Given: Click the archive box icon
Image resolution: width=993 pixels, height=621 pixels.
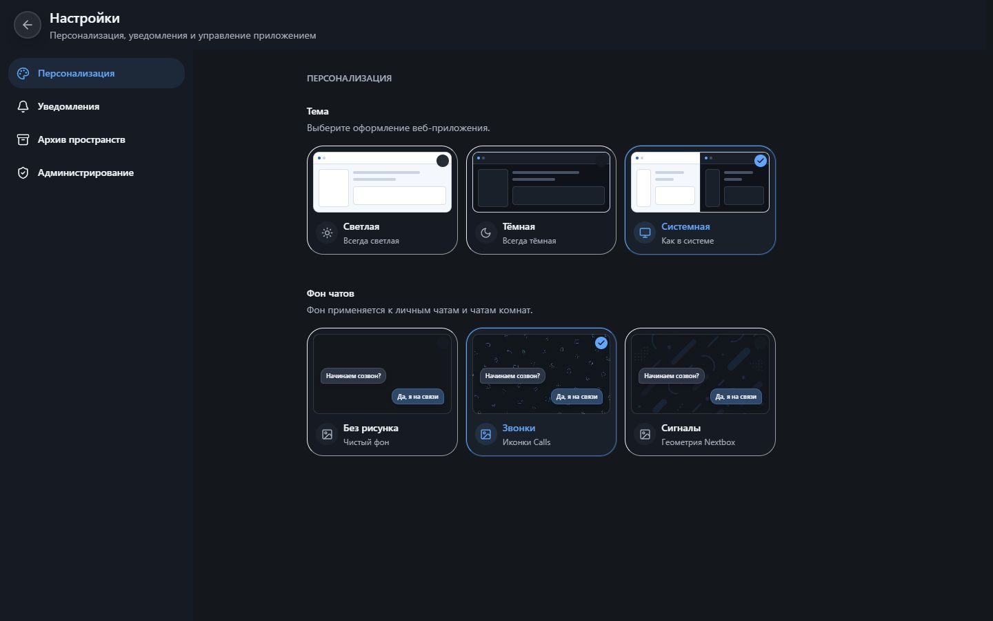Looking at the screenshot, I should coord(23,139).
